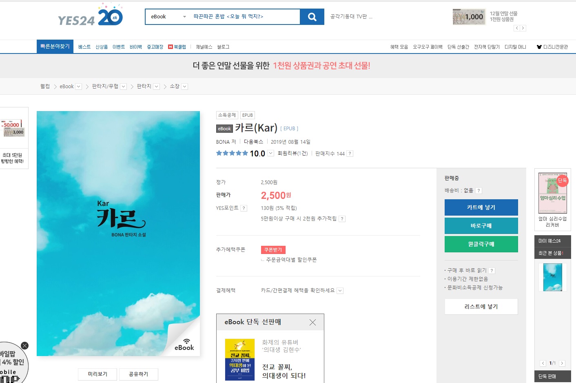Expand the 소장 breadcrumb dropdown

tap(184, 87)
